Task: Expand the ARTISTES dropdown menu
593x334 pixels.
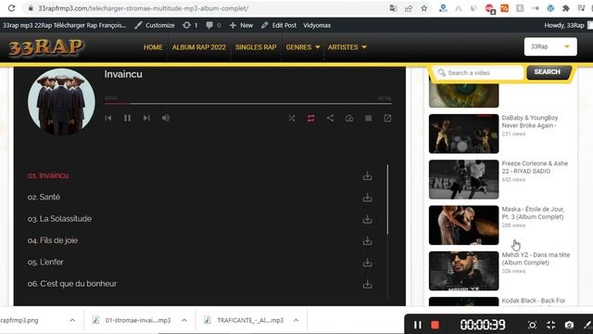Action: [x=347, y=47]
